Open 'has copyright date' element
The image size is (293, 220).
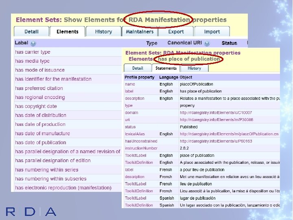point(36,106)
